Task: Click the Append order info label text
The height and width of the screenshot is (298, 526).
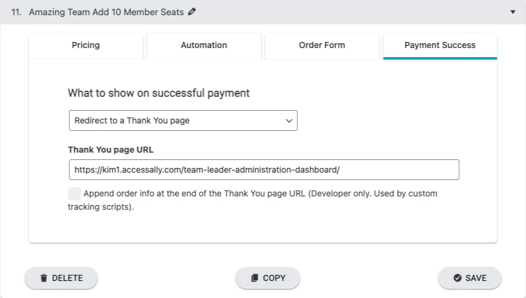Action: (x=260, y=194)
